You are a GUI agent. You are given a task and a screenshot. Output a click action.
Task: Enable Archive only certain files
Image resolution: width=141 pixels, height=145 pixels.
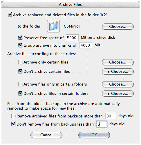(x=20, y=62)
